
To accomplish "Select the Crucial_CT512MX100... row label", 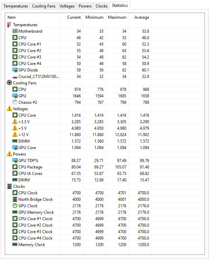I will [x=39, y=77].
